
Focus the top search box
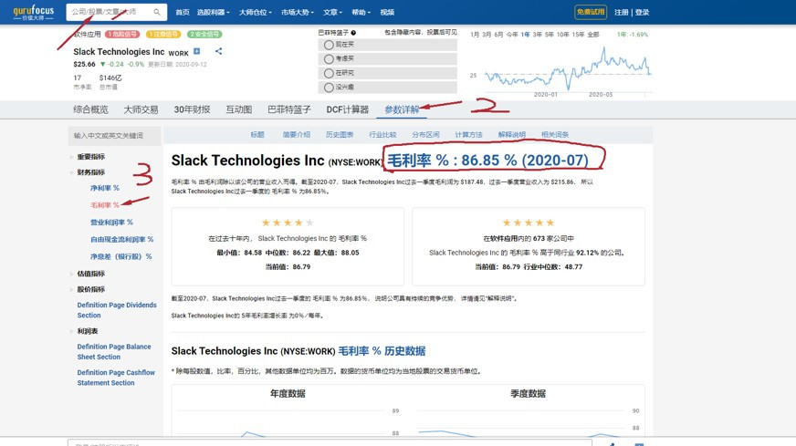[116, 12]
